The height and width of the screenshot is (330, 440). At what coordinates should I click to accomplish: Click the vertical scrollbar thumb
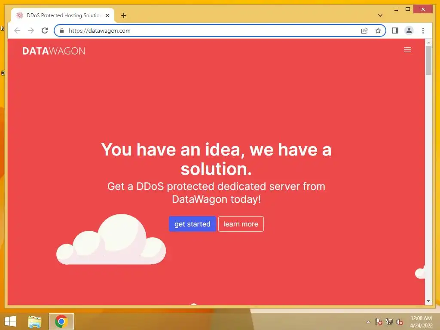point(428,61)
